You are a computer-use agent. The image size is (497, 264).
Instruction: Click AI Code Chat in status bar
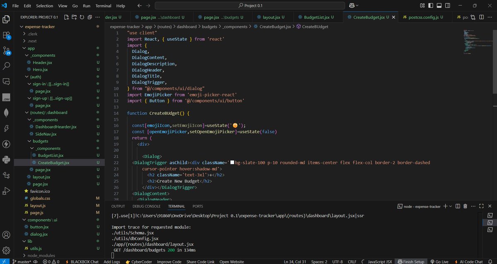(470, 262)
